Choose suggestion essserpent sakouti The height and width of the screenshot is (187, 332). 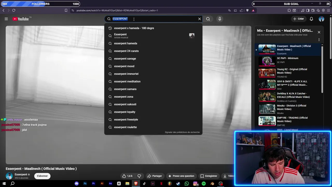[153, 104]
